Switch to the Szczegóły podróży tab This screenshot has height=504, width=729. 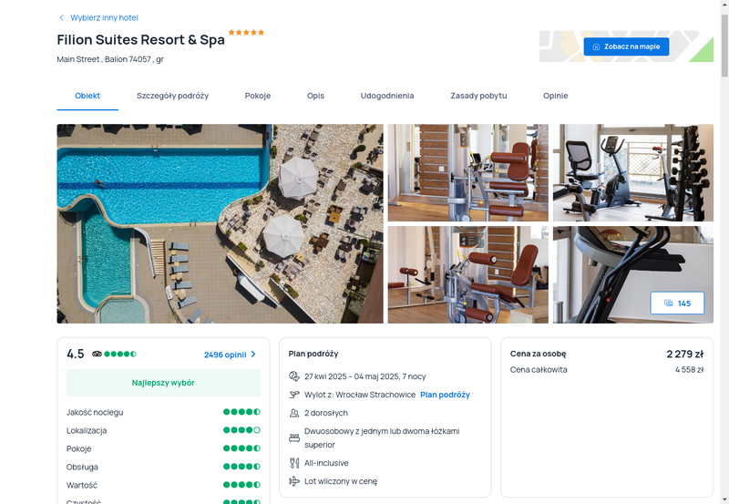click(x=172, y=96)
